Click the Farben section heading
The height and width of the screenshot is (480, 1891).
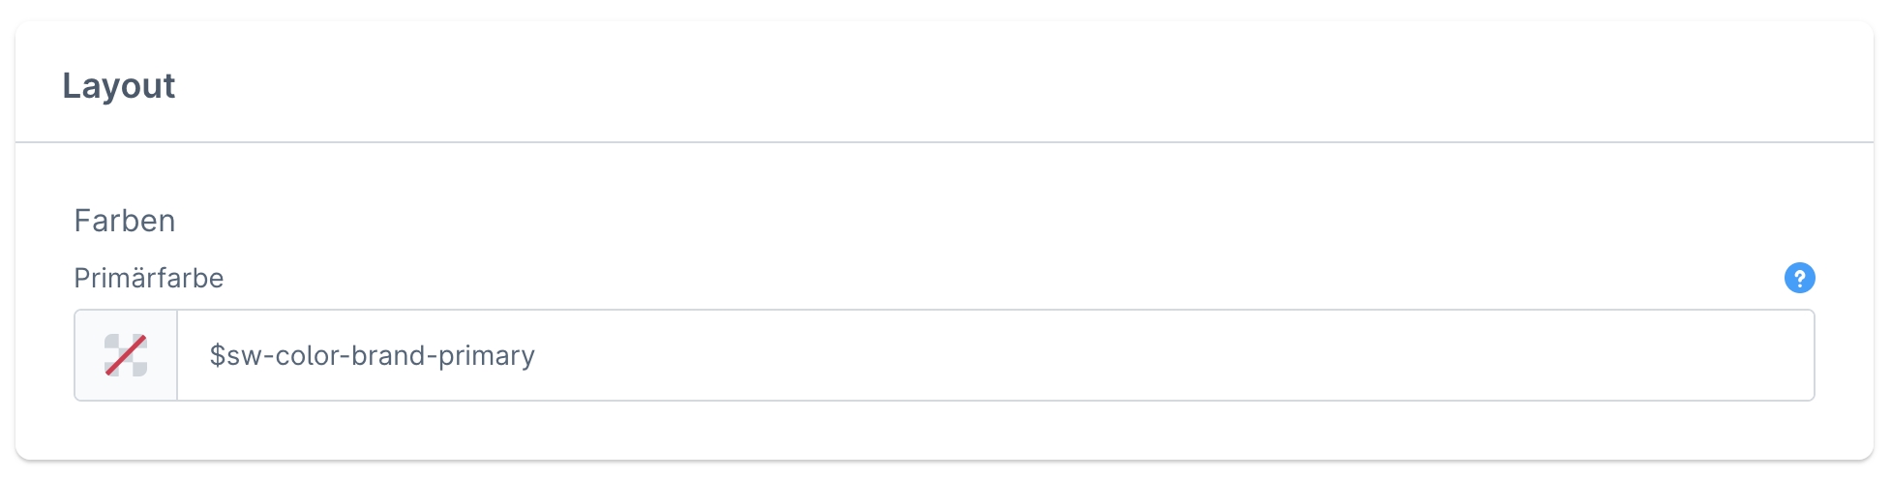[125, 221]
